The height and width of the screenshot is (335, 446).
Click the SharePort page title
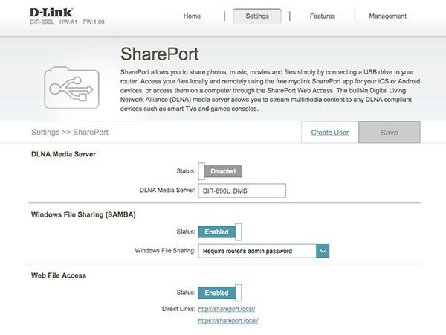tap(160, 54)
